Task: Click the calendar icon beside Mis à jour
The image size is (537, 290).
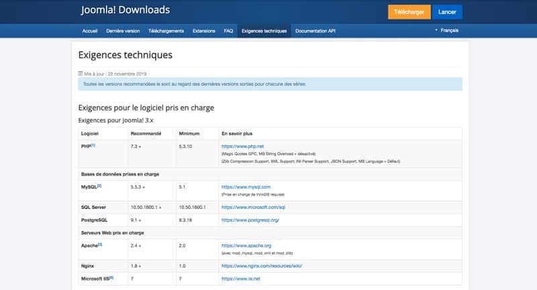Action: pyautogui.click(x=81, y=74)
